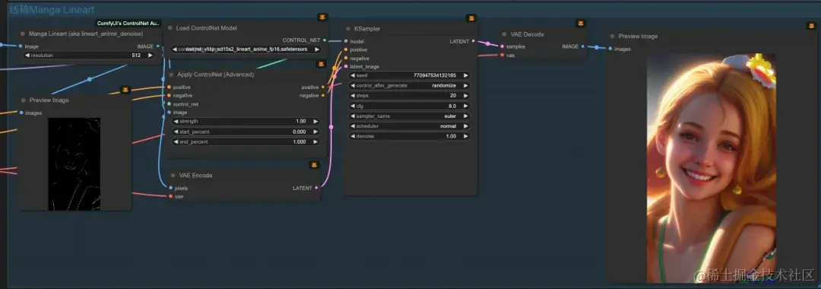Click fox badge above Load ControlNet Model node
This screenshot has width=821, height=289.
323,17
